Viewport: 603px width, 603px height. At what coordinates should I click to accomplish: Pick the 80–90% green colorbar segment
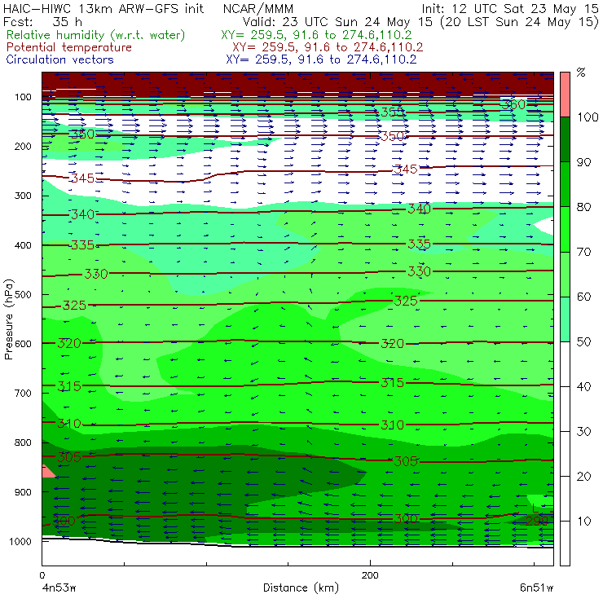coord(565,184)
